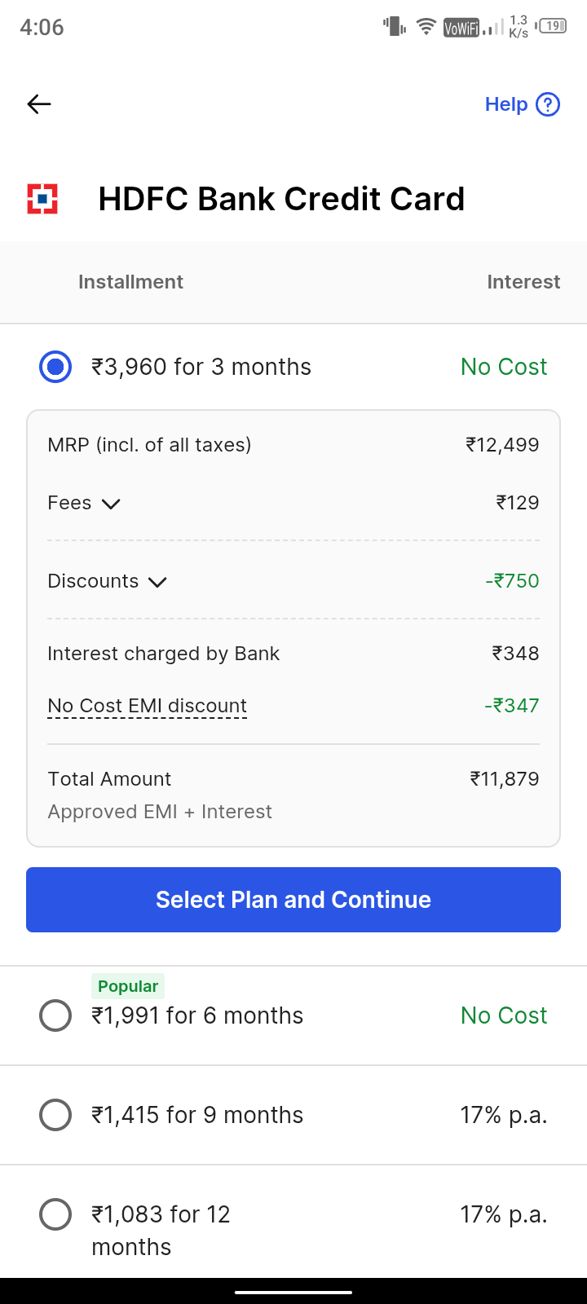Expand the Discounts breakdown chevron
The height and width of the screenshot is (1304, 587).
157,582
